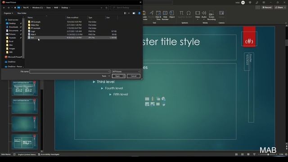Click the Object ribbon icon

[172, 14]
